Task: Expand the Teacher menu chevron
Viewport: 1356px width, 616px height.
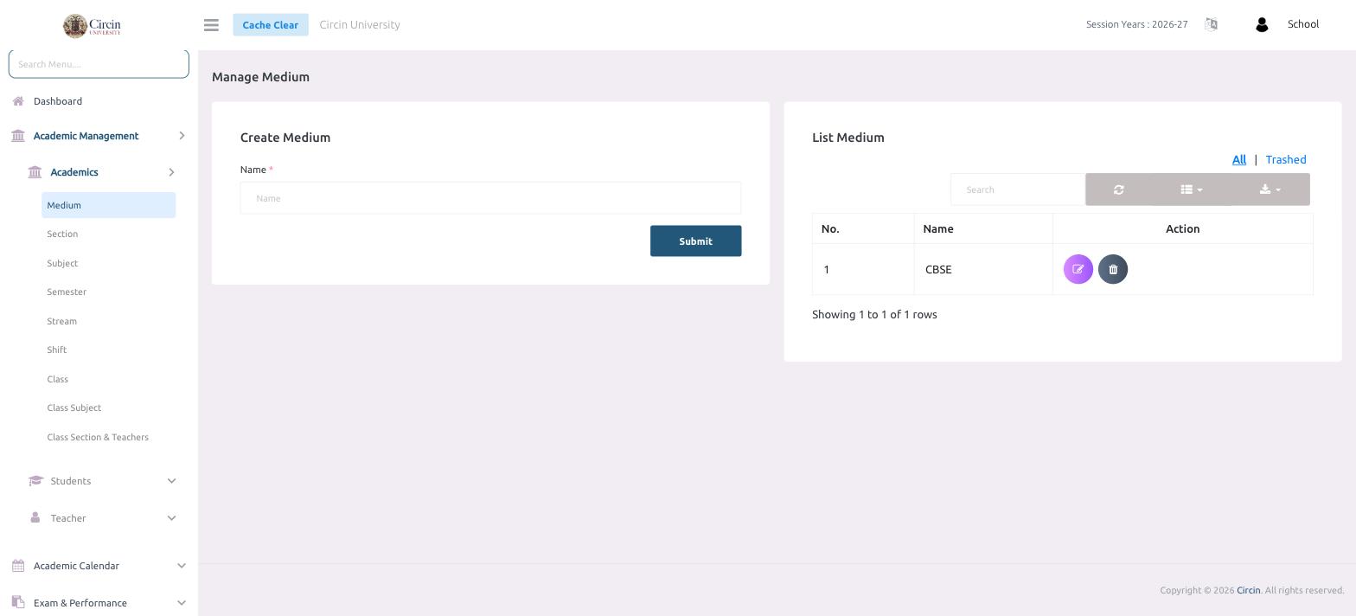Action: click(x=171, y=518)
